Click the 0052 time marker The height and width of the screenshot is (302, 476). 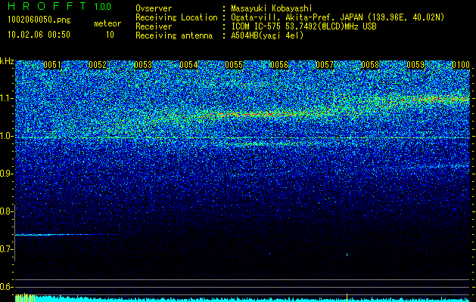[x=98, y=65]
